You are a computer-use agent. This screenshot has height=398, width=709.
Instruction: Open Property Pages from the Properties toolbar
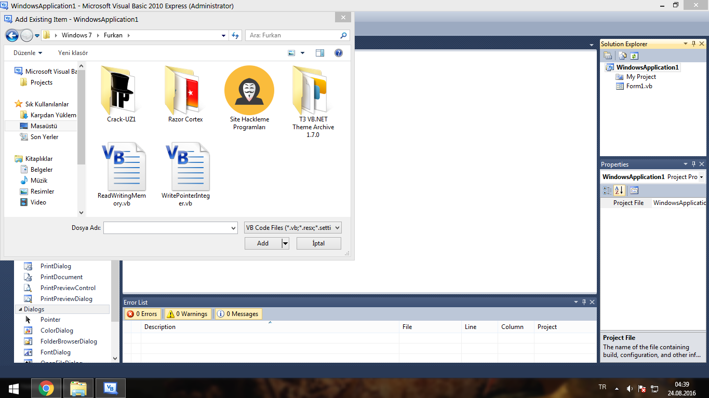click(x=634, y=190)
